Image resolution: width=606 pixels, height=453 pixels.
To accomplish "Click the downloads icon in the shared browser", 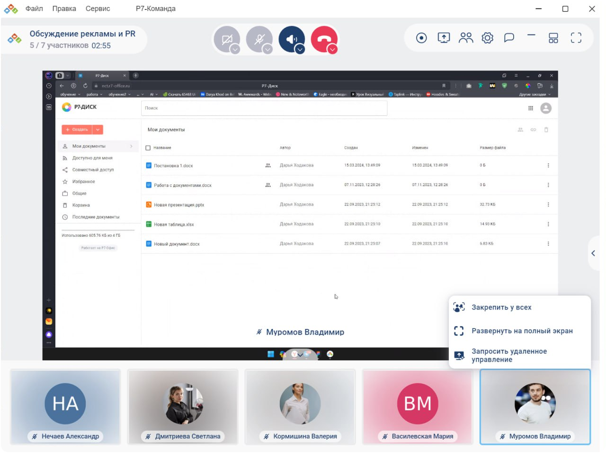I will tap(552, 86).
